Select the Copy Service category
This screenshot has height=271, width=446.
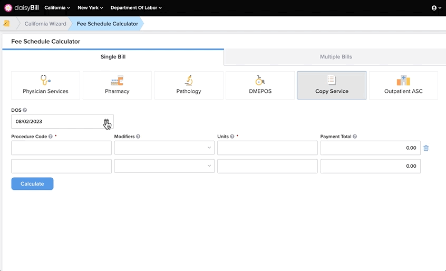(332, 85)
